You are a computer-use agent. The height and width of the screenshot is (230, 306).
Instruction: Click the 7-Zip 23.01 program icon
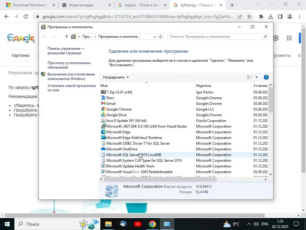[103, 92]
